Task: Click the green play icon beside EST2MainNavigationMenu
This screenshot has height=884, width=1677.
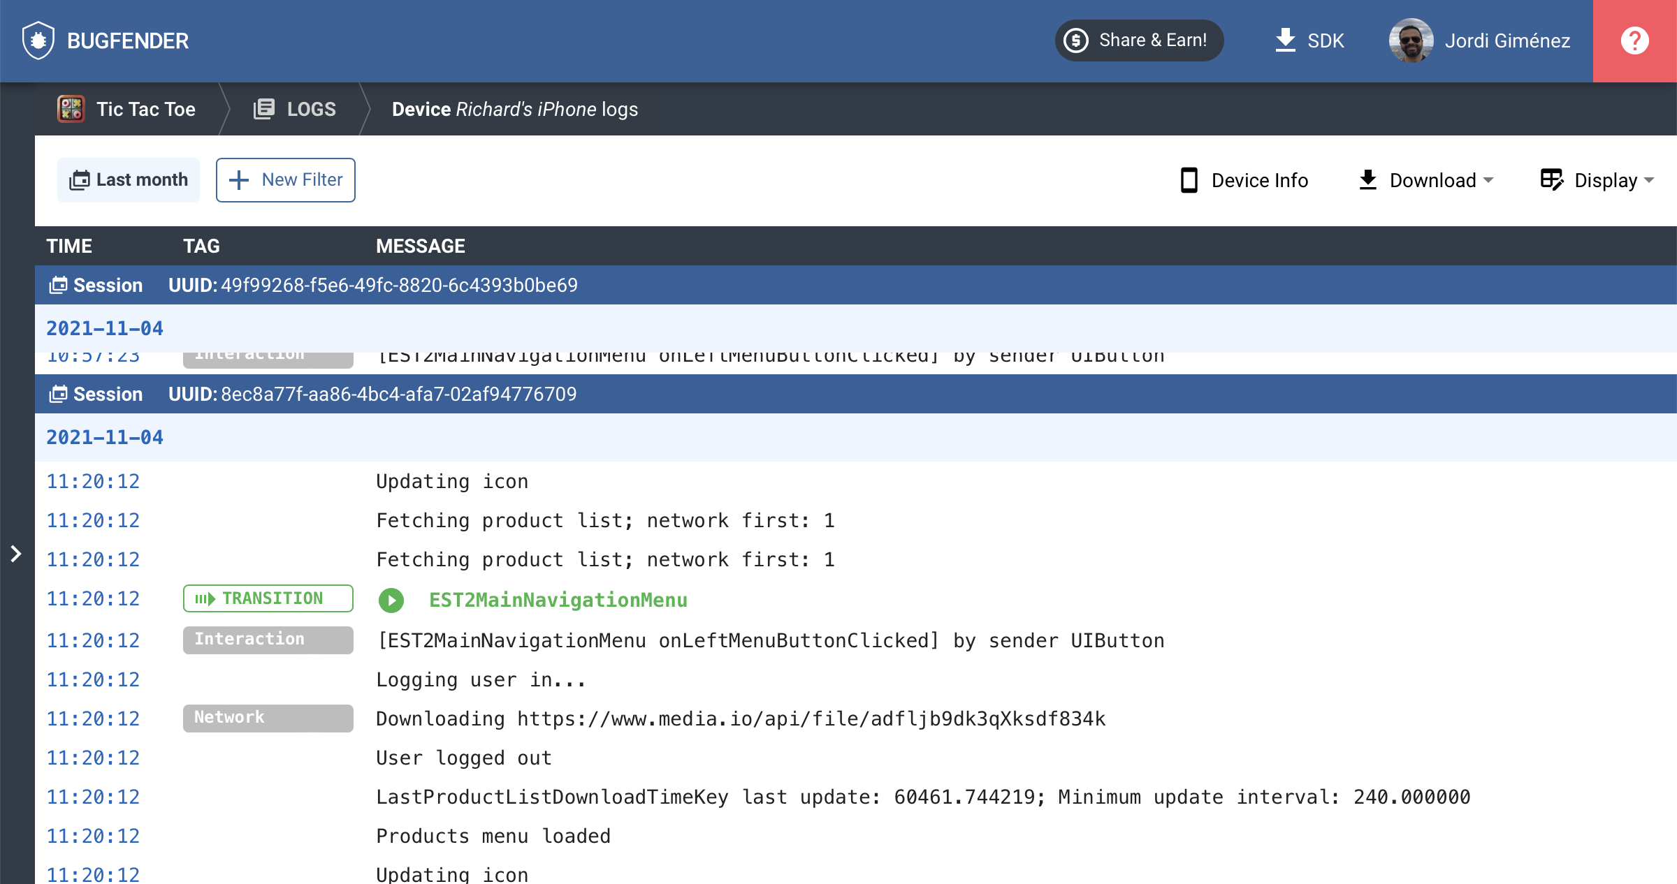Action: click(x=391, y=601)
